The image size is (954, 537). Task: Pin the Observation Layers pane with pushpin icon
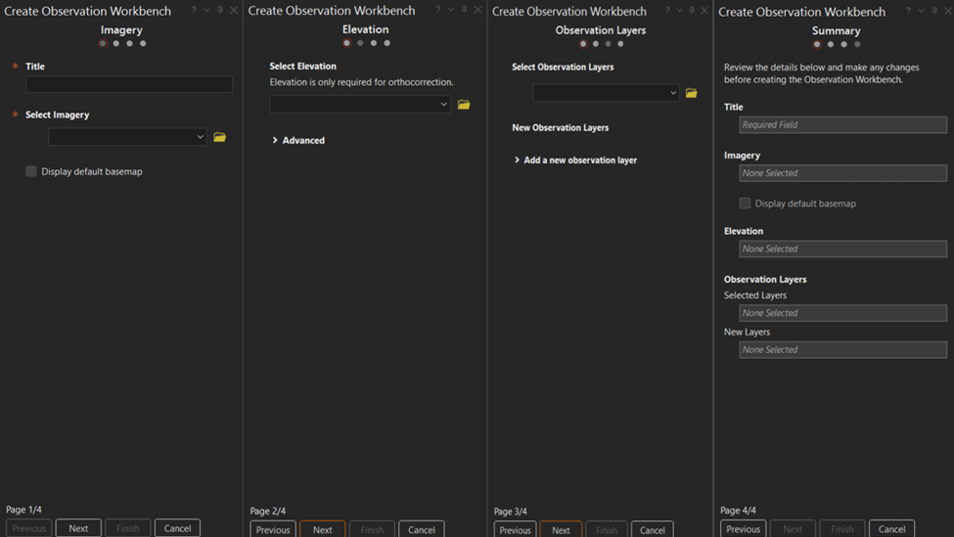tap(692, 11)
